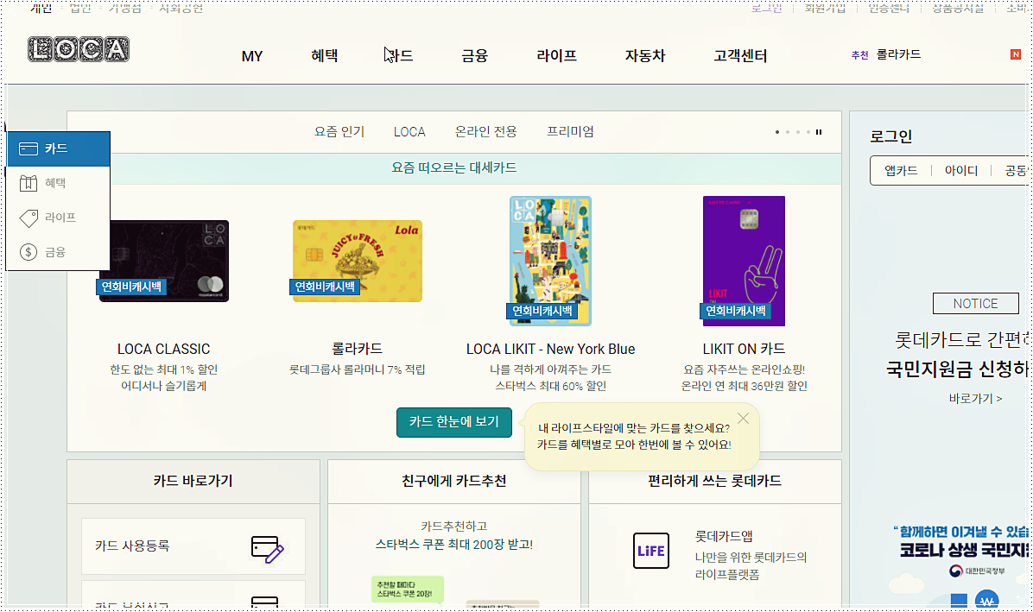Image resolution: width=1033 pixels, height=612 pixels.
Task: Click the NOTICE box
Action: 976,303
